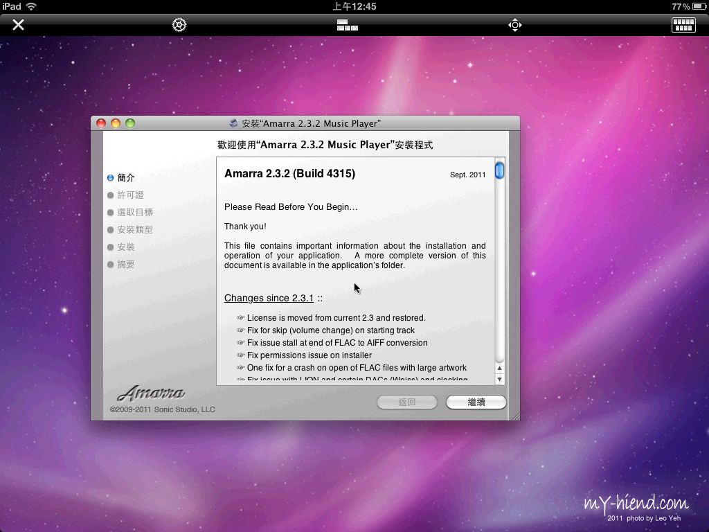This screenshot has height=532, width=709.
Task: Open the function keys bar icon
Action: 348,25
